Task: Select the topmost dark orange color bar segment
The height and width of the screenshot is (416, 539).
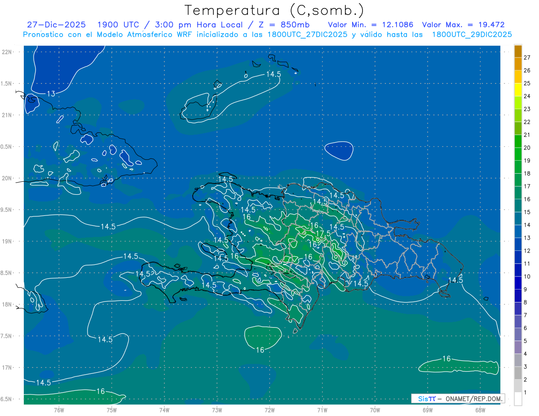Action: pyautogui.click(x=518, y=51)
